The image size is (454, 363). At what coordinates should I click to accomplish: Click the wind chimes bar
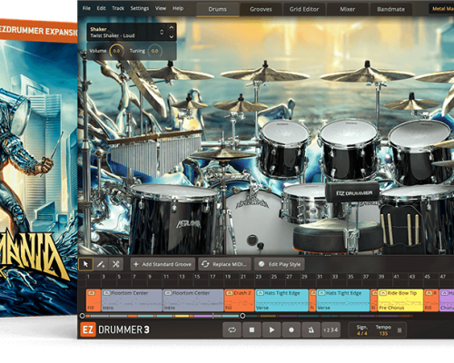coord(154,138)
